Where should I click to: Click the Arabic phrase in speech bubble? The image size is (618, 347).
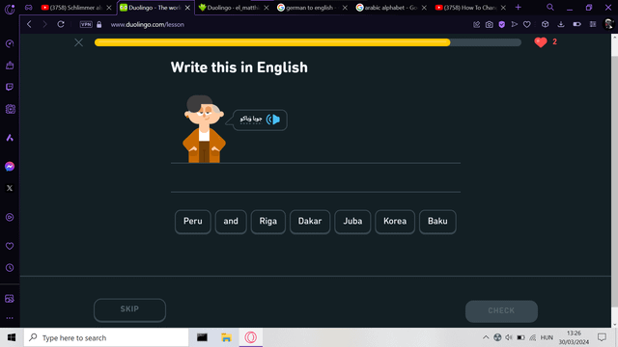[251, 119]
